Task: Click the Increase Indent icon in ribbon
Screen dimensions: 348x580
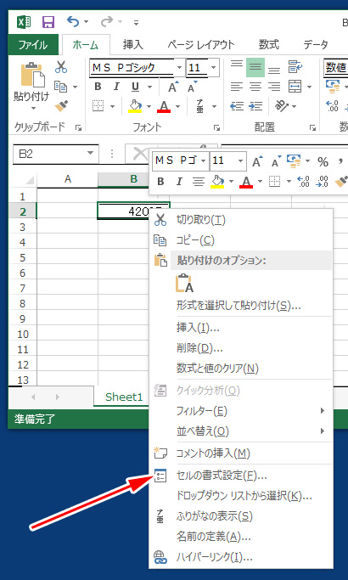Action: (255, 106)
